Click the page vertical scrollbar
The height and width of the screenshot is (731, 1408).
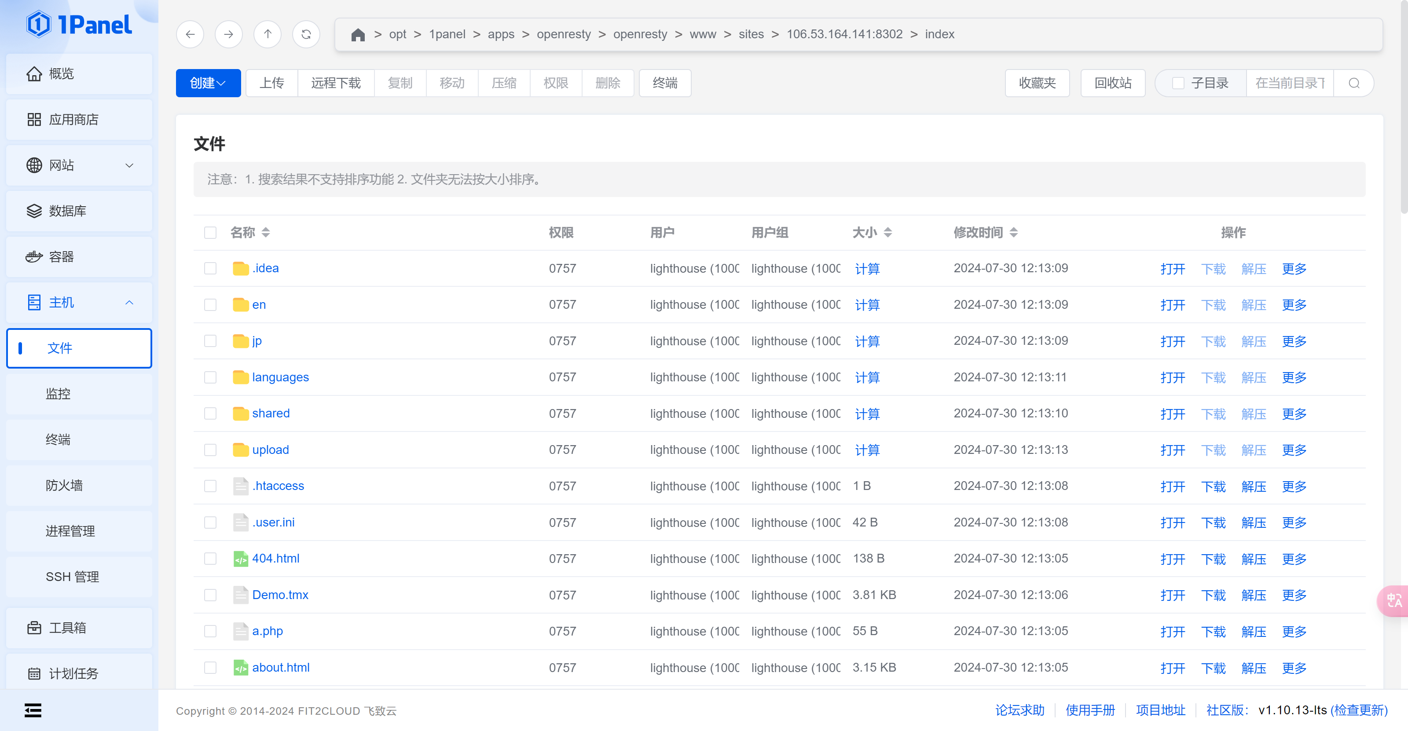[1404, 106]
